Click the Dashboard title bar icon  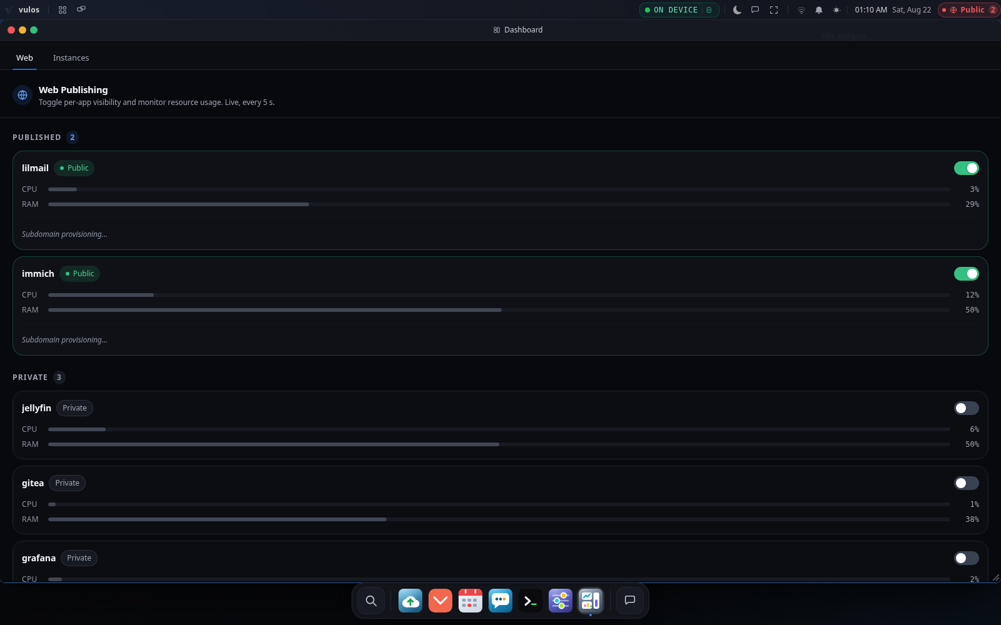pos(497,30)
